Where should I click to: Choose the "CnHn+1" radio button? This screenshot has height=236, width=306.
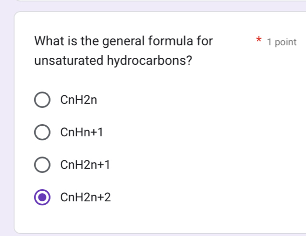(42, 132)
